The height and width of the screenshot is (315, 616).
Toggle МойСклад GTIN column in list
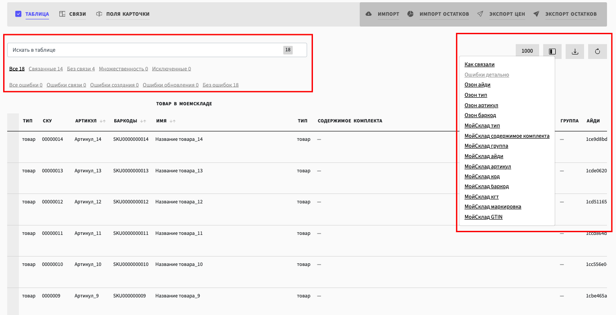(x=483, y=217)
